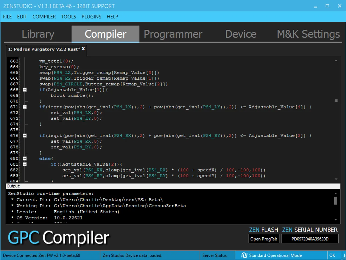Switch to the Programmer tab
This screenshot has height=260, width=346.
(173, 34)
